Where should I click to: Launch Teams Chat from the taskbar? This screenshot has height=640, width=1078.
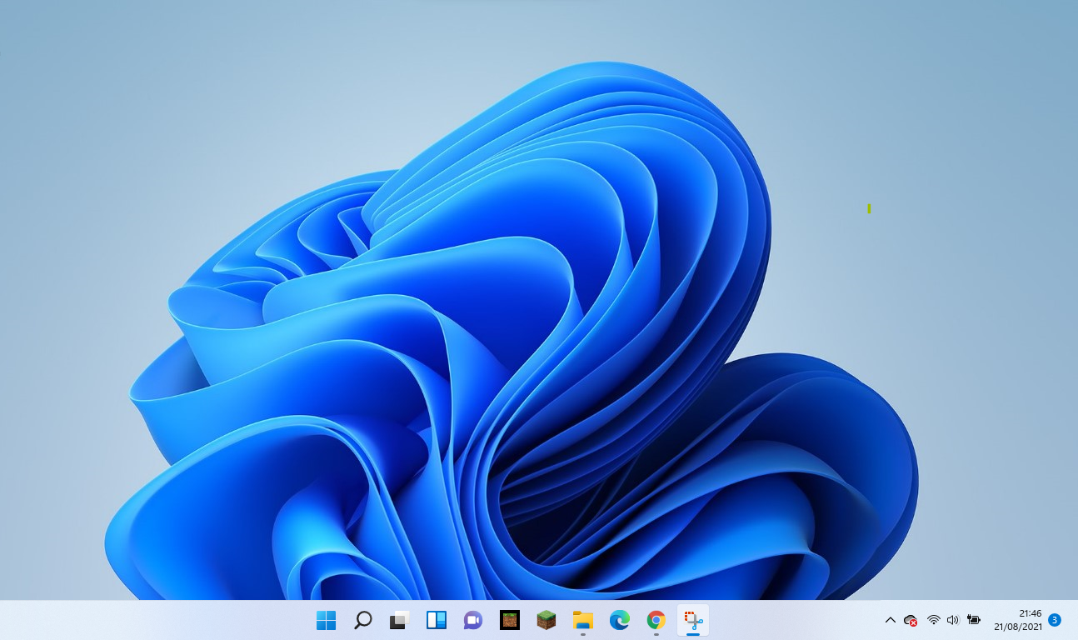click(x=473, y=620)
